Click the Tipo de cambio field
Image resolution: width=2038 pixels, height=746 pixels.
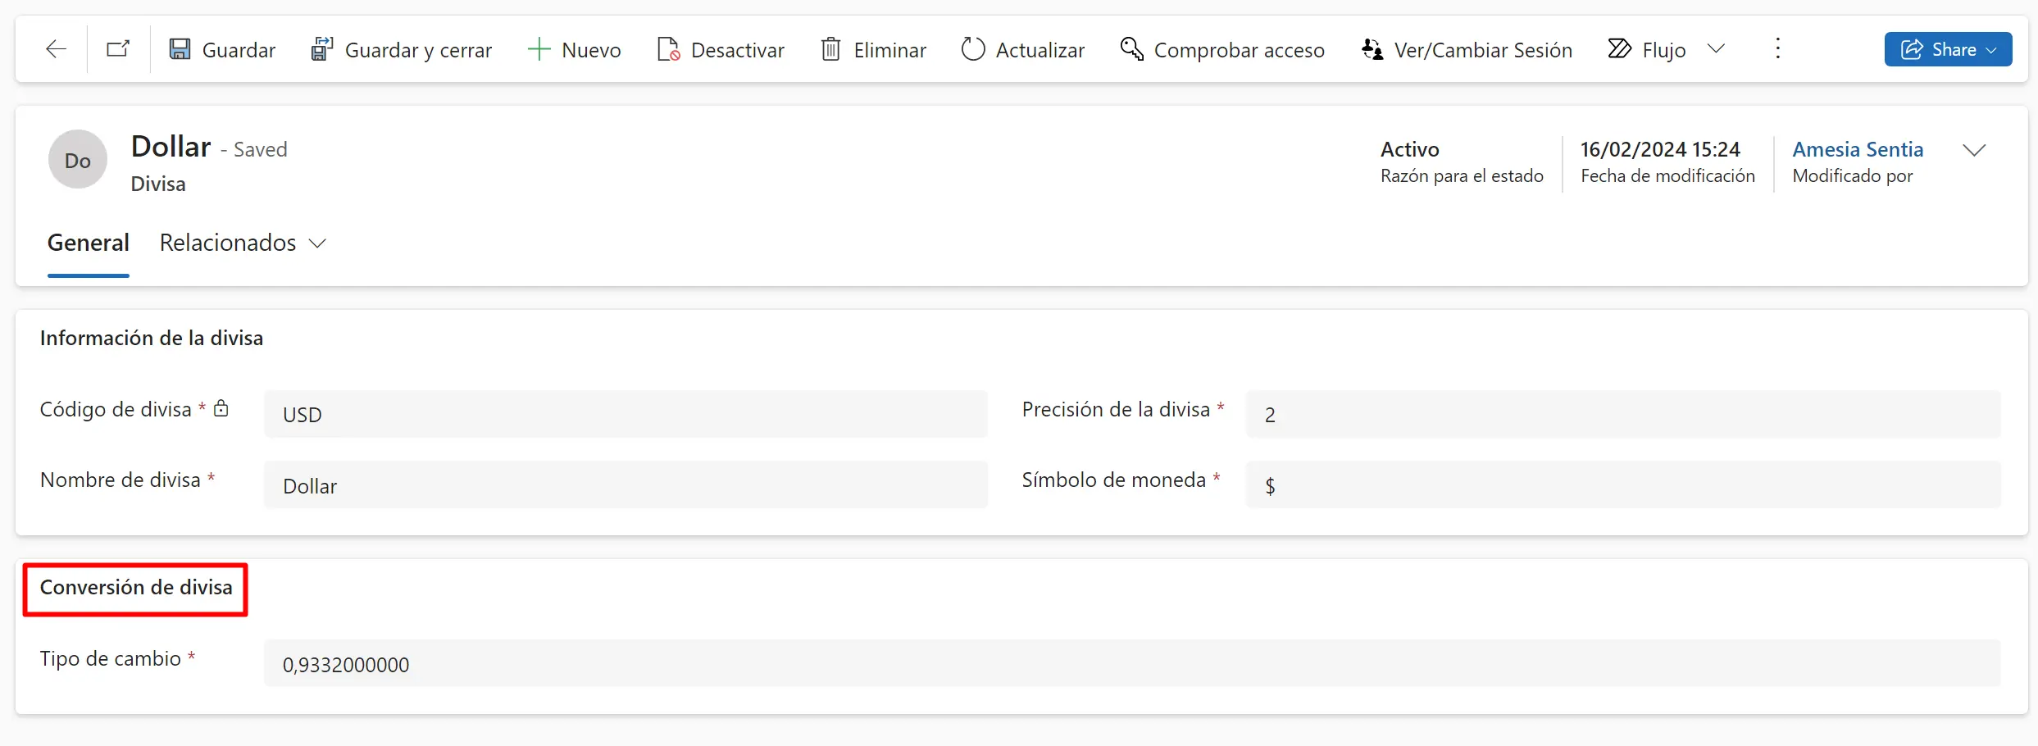[1131, 664]
